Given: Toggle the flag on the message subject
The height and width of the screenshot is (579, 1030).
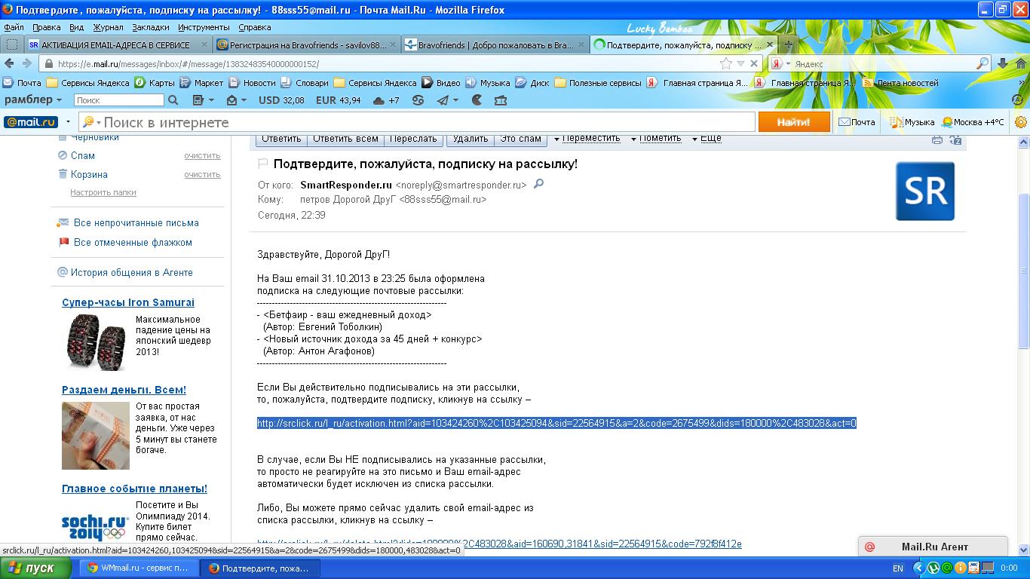Looking at the screenshot, I should 263,164.
